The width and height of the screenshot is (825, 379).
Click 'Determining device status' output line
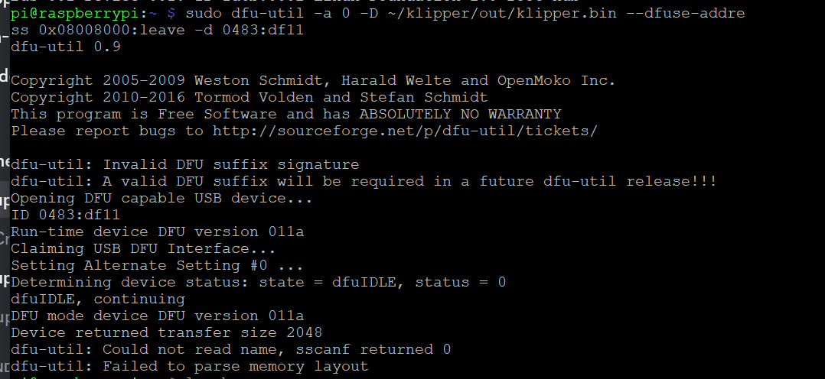click(259, 282)
